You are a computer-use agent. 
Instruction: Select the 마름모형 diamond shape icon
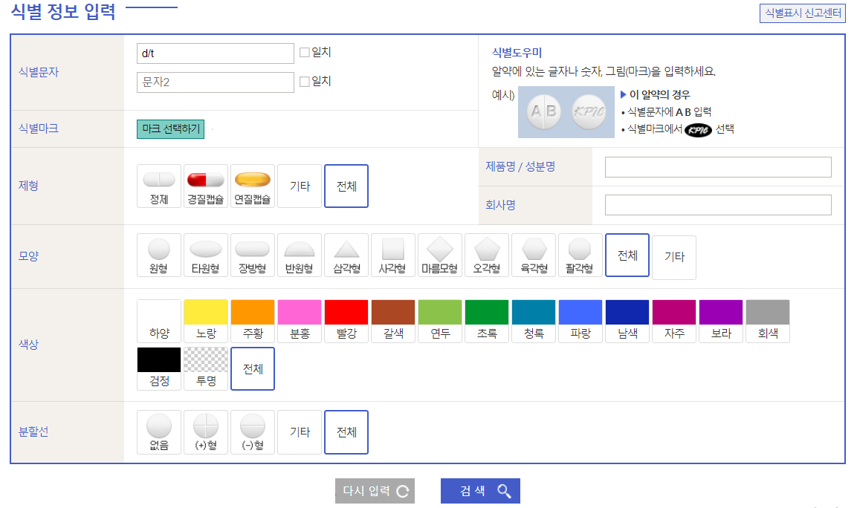[x=439, y=255]
